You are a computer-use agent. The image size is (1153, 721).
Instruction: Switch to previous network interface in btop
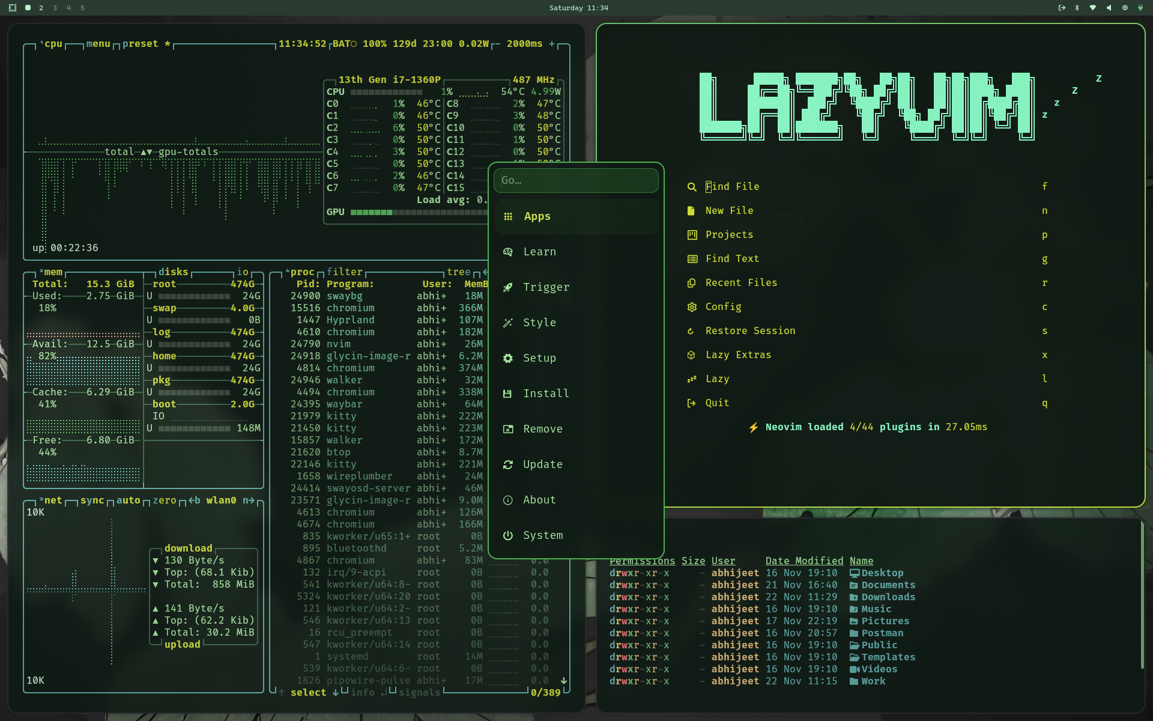click(195, 500)
